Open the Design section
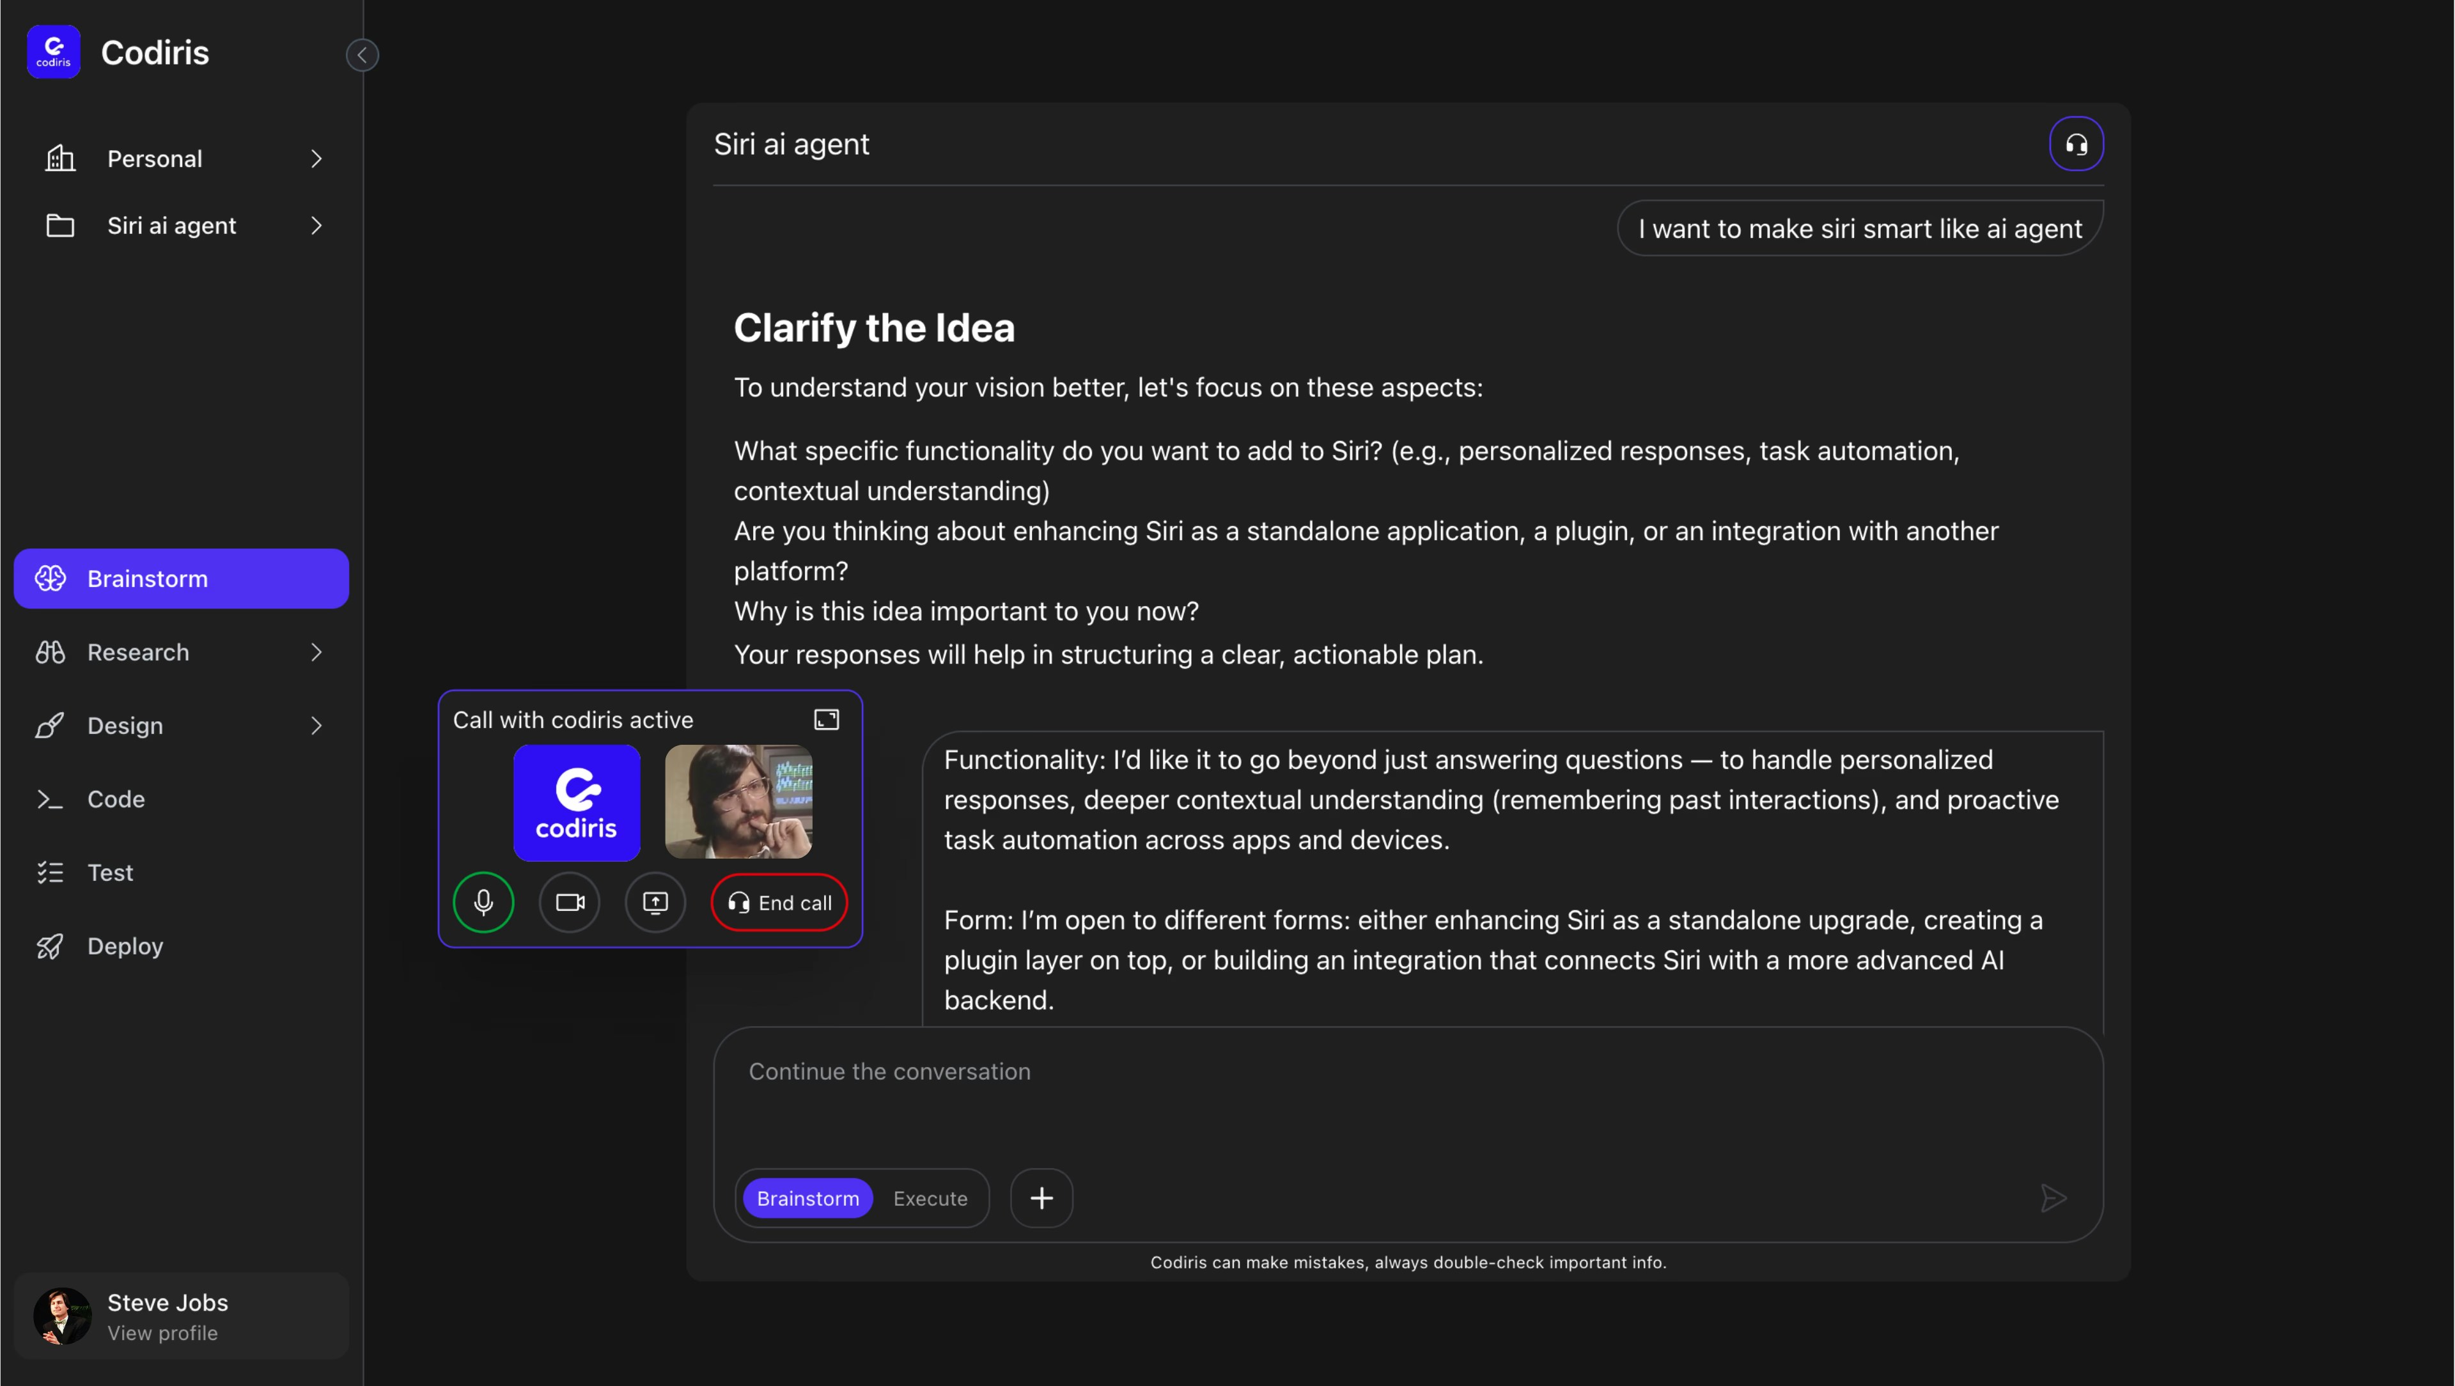 point(181,726)
